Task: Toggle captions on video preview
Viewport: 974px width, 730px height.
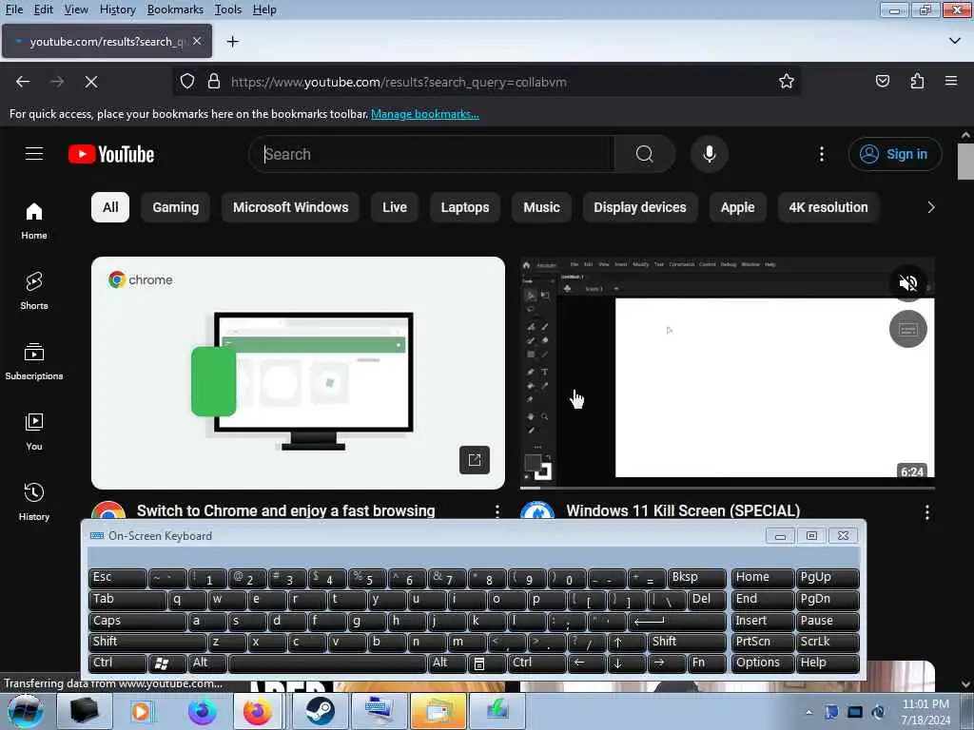Action: tap(907, 329)
